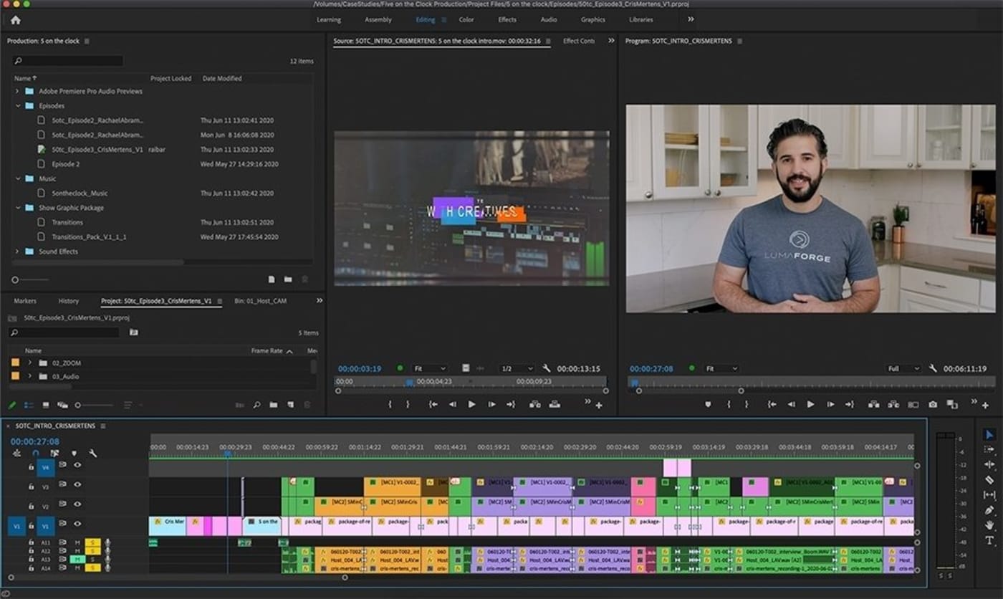Toggle Snap magnet in timeline
This screenshot has height=599, width=1003.
(36, 453)
